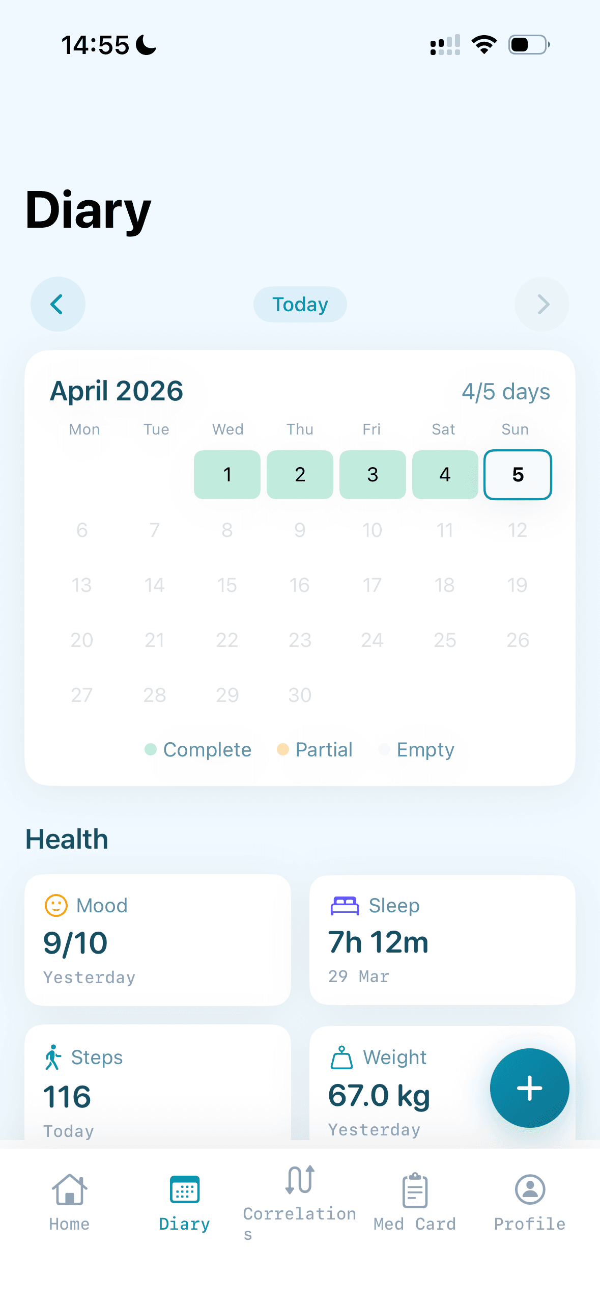
Task: Tap the Steps walking figure icon
Action: click(53, 1057)
